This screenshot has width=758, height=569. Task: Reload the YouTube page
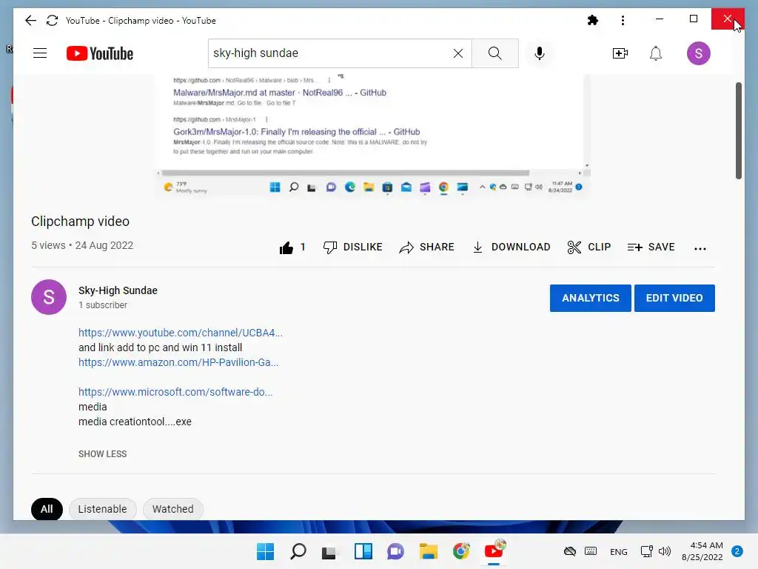point(53,20)
